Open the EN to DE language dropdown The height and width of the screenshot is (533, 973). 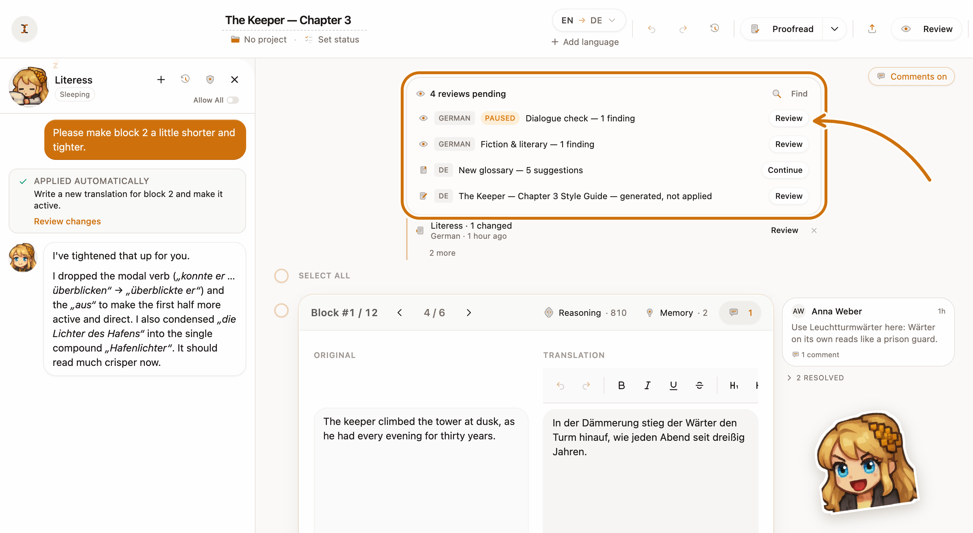click(588, 21)
